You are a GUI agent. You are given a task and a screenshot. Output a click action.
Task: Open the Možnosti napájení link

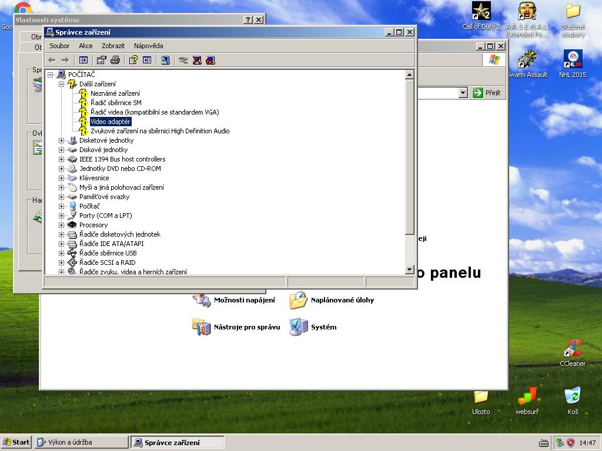(244, 300)
